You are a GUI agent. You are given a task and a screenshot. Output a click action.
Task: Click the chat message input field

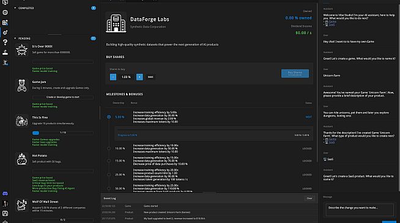[360, 210]
